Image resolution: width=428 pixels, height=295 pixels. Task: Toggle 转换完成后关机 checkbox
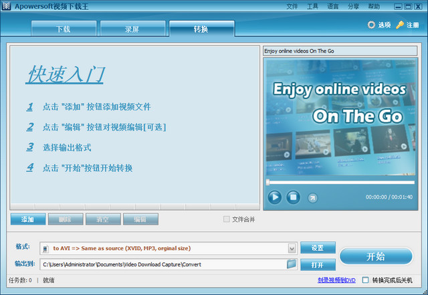pos(365,280)
